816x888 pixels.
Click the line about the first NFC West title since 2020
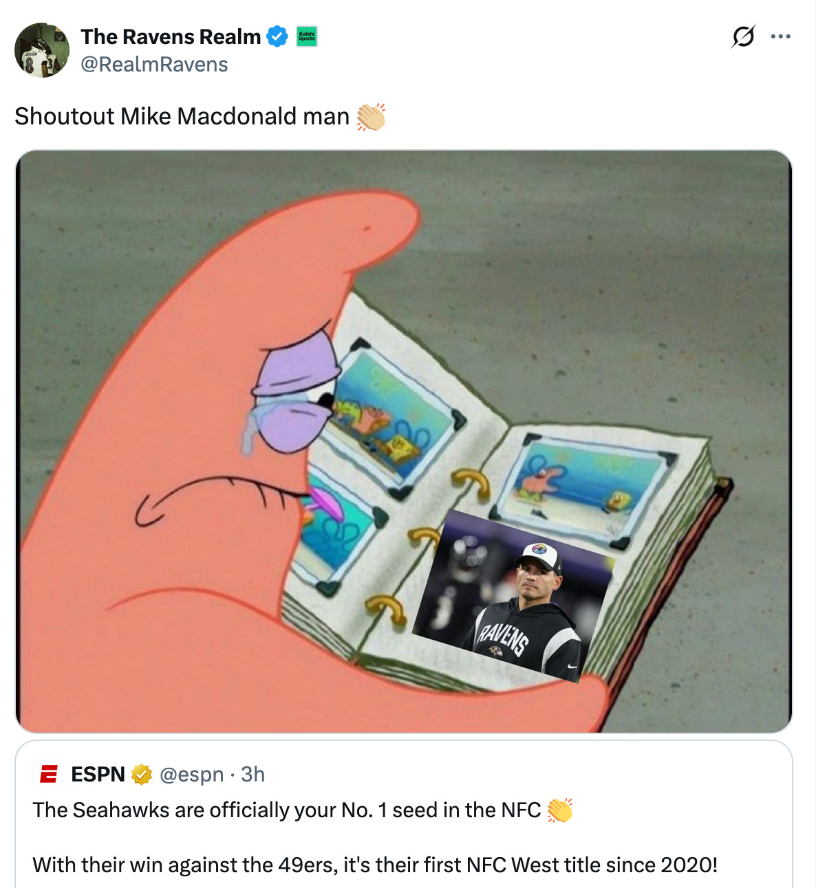click(x=375, y=865)
